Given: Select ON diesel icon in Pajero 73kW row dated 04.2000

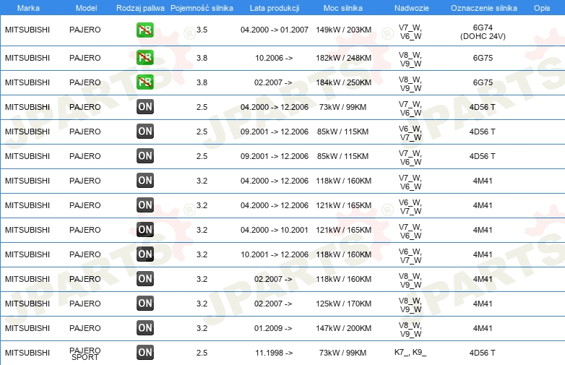Looking at the screenshot, I should click(x=145, y=107).
